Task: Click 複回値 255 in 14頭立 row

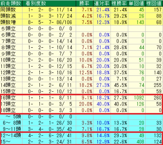Action: click(x=158, y=85)
